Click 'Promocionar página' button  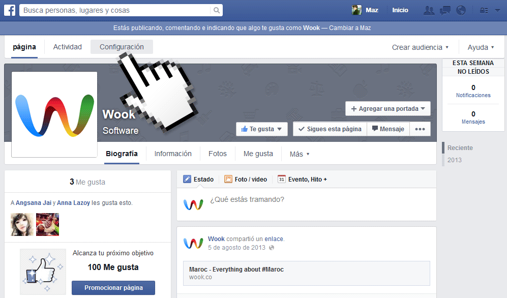tap(113, 288)
